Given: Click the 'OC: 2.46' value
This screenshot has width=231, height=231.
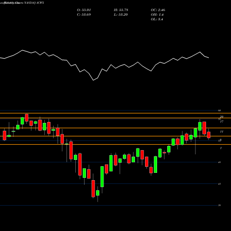Looking at the screenshot, I should 158,10.
